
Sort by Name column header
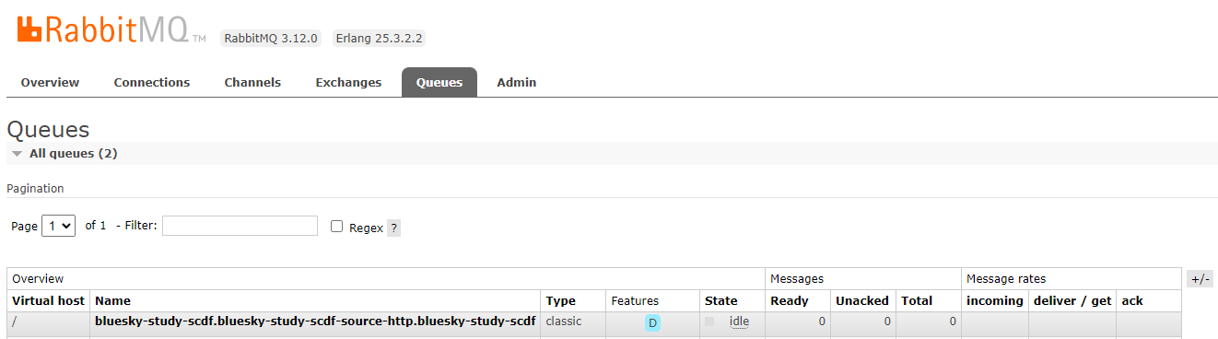pos(112,300)
